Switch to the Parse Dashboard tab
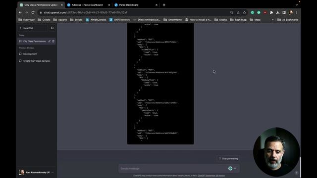 pos(129,5)
